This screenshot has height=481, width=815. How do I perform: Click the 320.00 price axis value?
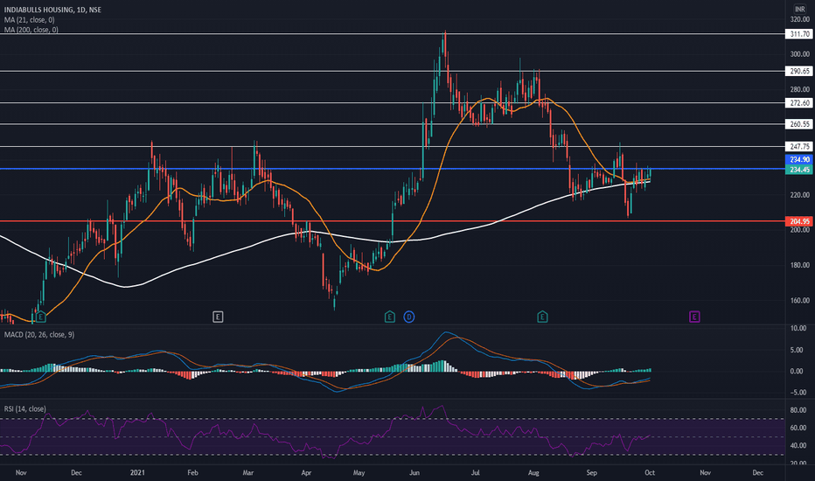(x=800, y=19)
